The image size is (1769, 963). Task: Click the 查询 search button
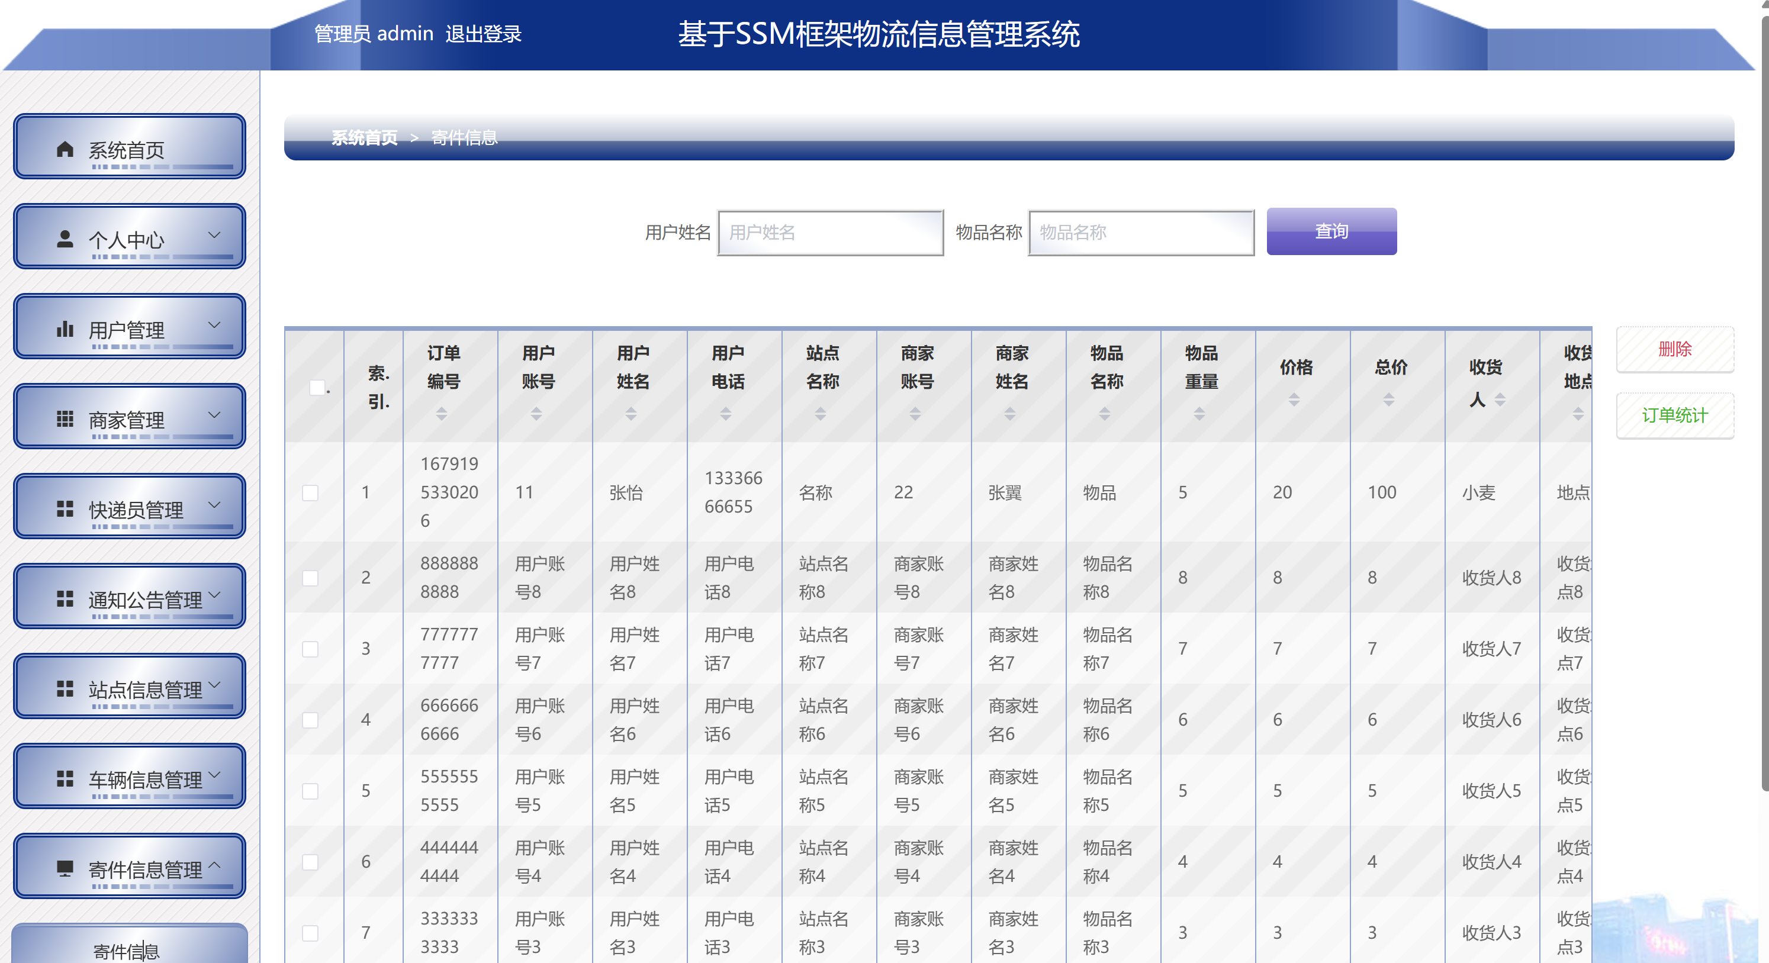[x=1331, y=231]
